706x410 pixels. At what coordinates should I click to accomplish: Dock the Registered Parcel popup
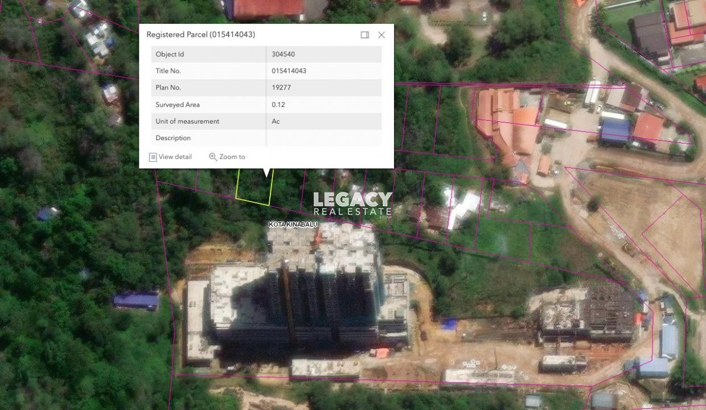pos(365,35)
